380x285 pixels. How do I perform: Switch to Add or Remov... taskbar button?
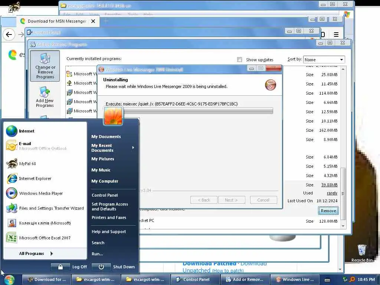pos(245,280)
